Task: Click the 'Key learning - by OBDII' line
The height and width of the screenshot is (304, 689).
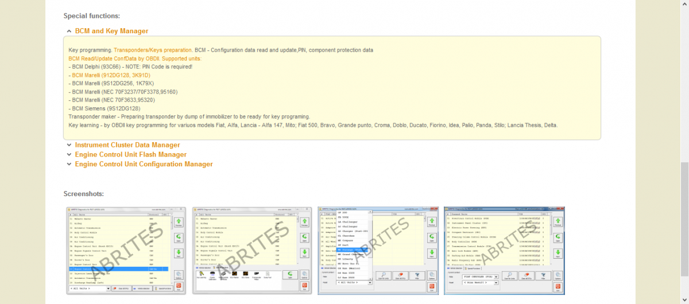Action: click(x=313, y=125)
